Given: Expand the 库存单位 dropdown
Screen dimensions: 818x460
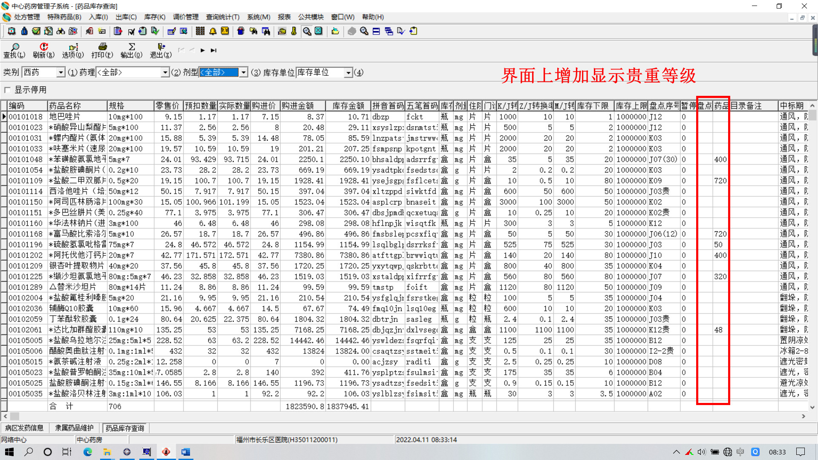Looking at the screenshot, I should pyautogui.click(x=348, y=73).
